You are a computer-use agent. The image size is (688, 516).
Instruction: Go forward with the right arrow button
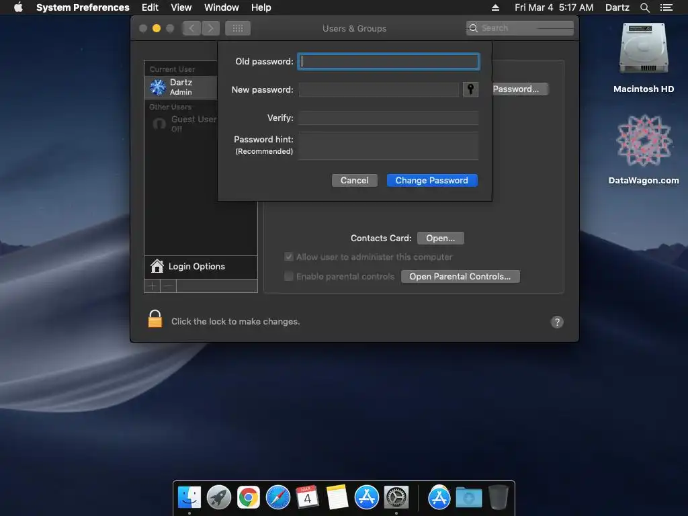click(x=210, y=28)
